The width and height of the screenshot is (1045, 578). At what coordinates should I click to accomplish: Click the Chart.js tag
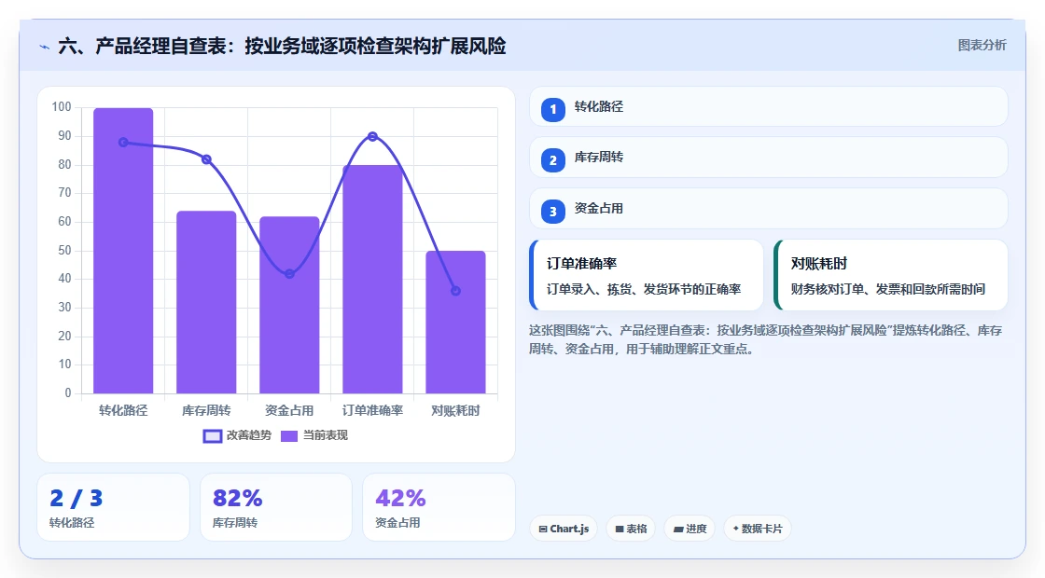pyautogui.click(x=564, y=529)
